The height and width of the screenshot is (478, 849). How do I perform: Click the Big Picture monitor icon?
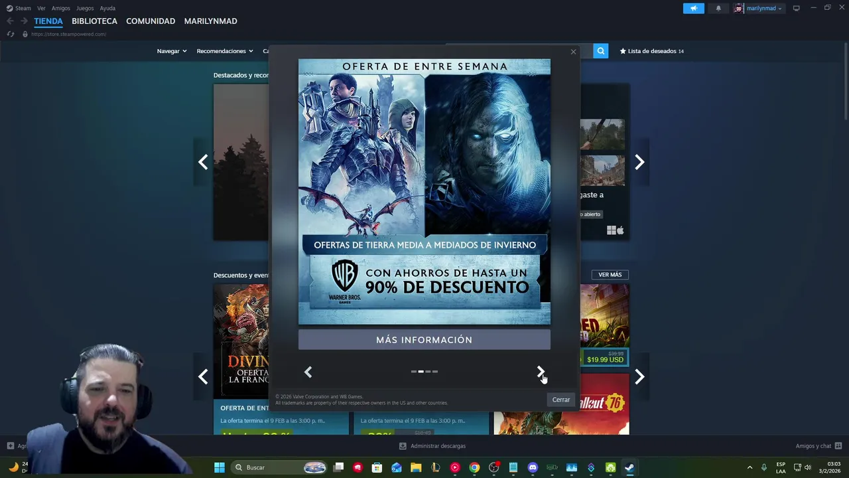pos(797,8)
